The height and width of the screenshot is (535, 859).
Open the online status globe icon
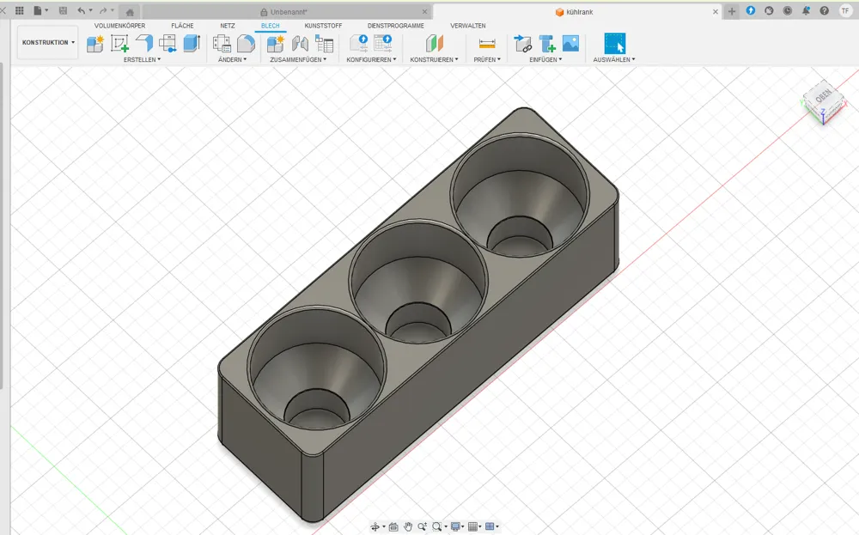(x=769, y=10)
